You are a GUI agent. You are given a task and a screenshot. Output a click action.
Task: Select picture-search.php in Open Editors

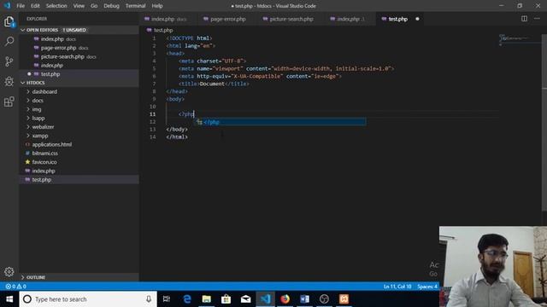point(62,57)
